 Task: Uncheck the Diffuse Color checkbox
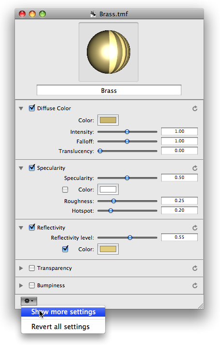tap(32, 108)
